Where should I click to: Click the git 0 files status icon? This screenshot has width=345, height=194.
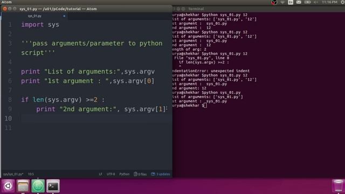tap(140, 174)
